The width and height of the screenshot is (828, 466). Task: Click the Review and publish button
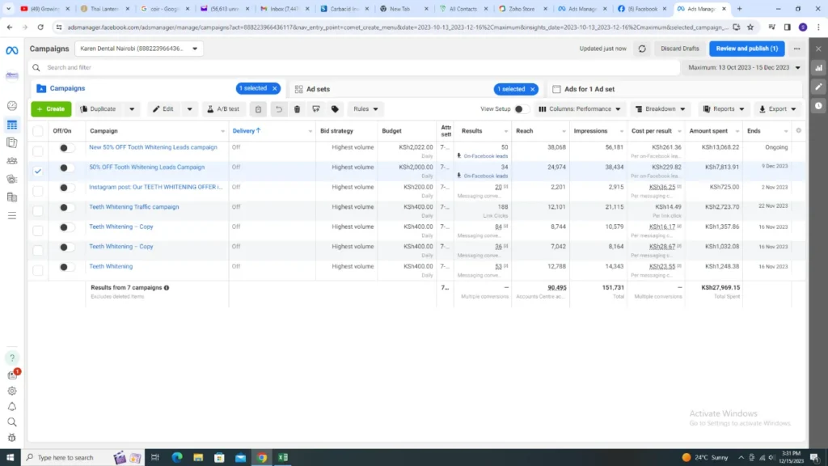click(x=746, y=49)
